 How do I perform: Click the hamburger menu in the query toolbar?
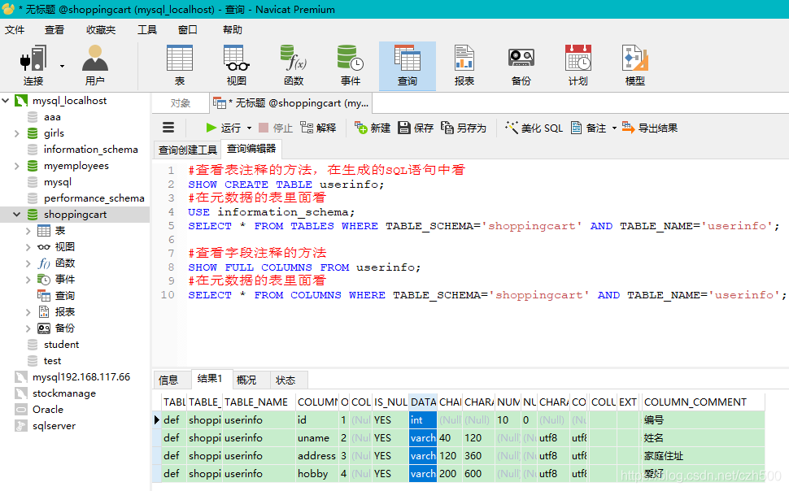click(168, 128)
